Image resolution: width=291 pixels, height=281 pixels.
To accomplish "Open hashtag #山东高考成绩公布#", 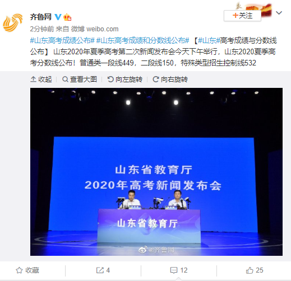I will point(62,40).
